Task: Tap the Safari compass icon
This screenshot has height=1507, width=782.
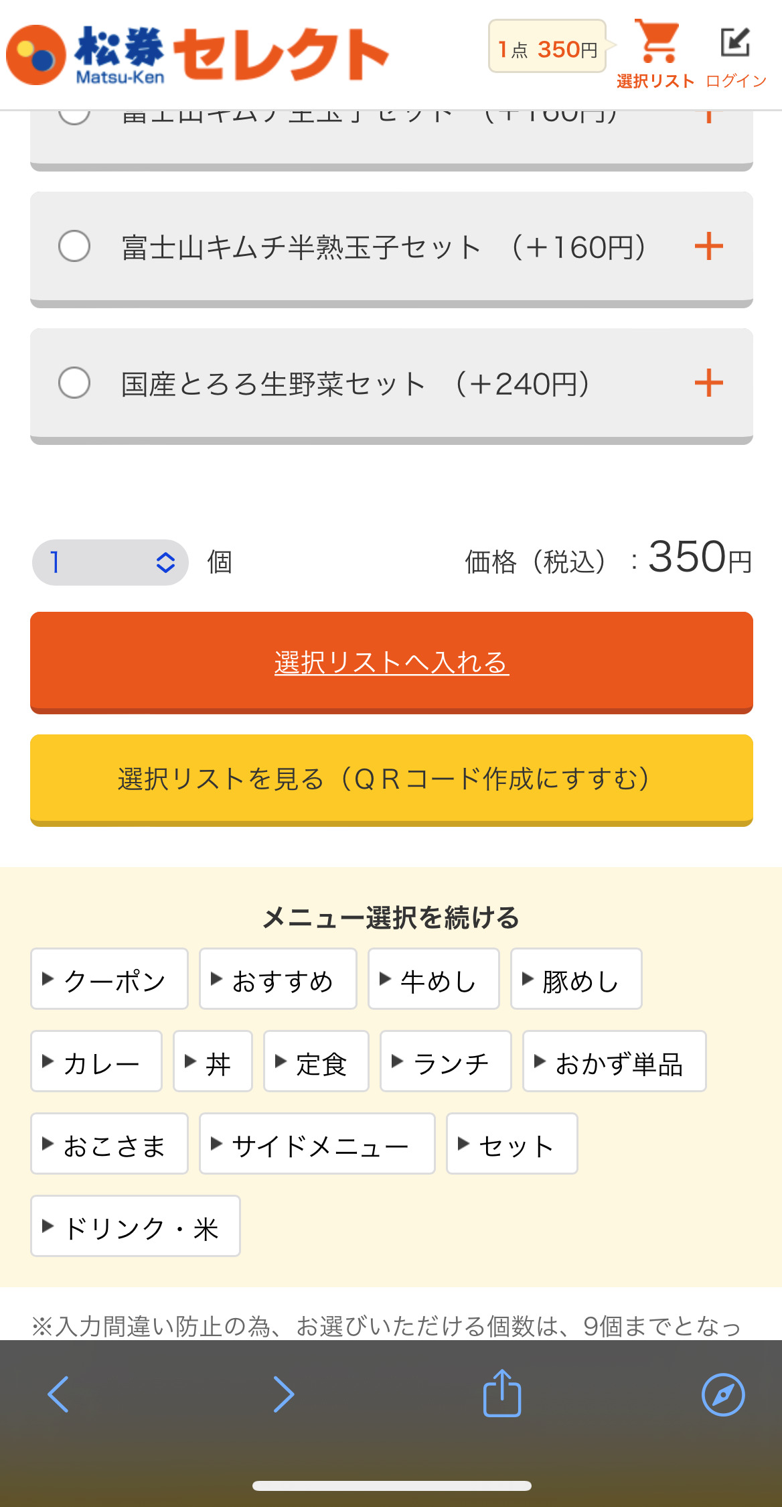Action: click(722, 1394)
